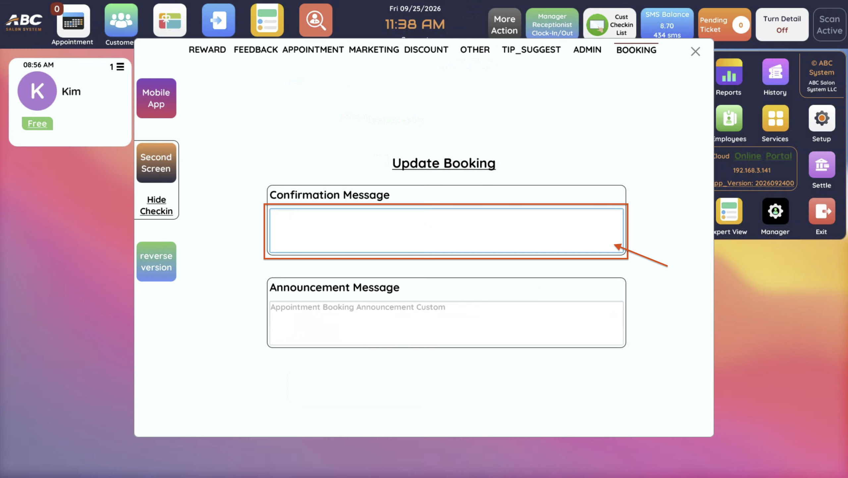Click the Exit icon

[x=821, y=211]
